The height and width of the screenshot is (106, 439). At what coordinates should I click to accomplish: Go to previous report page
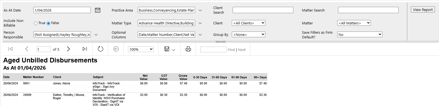pos(27,49)
